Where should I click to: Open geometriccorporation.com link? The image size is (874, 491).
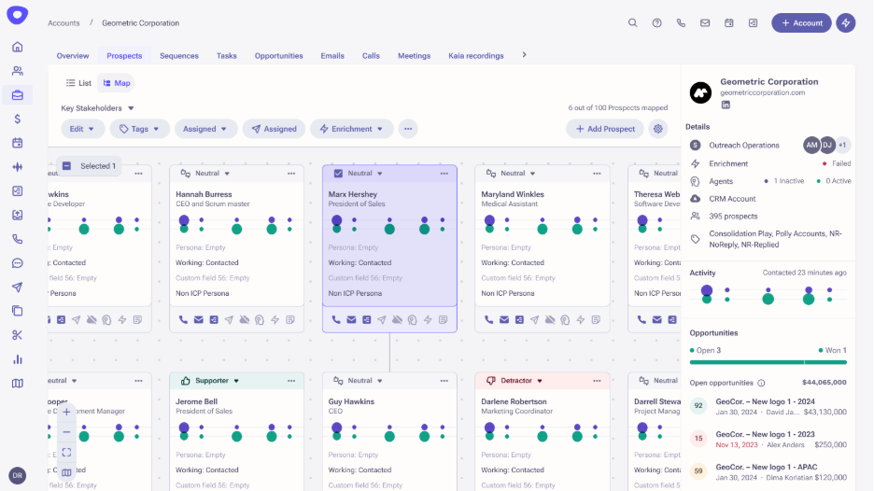pos(762,92)
